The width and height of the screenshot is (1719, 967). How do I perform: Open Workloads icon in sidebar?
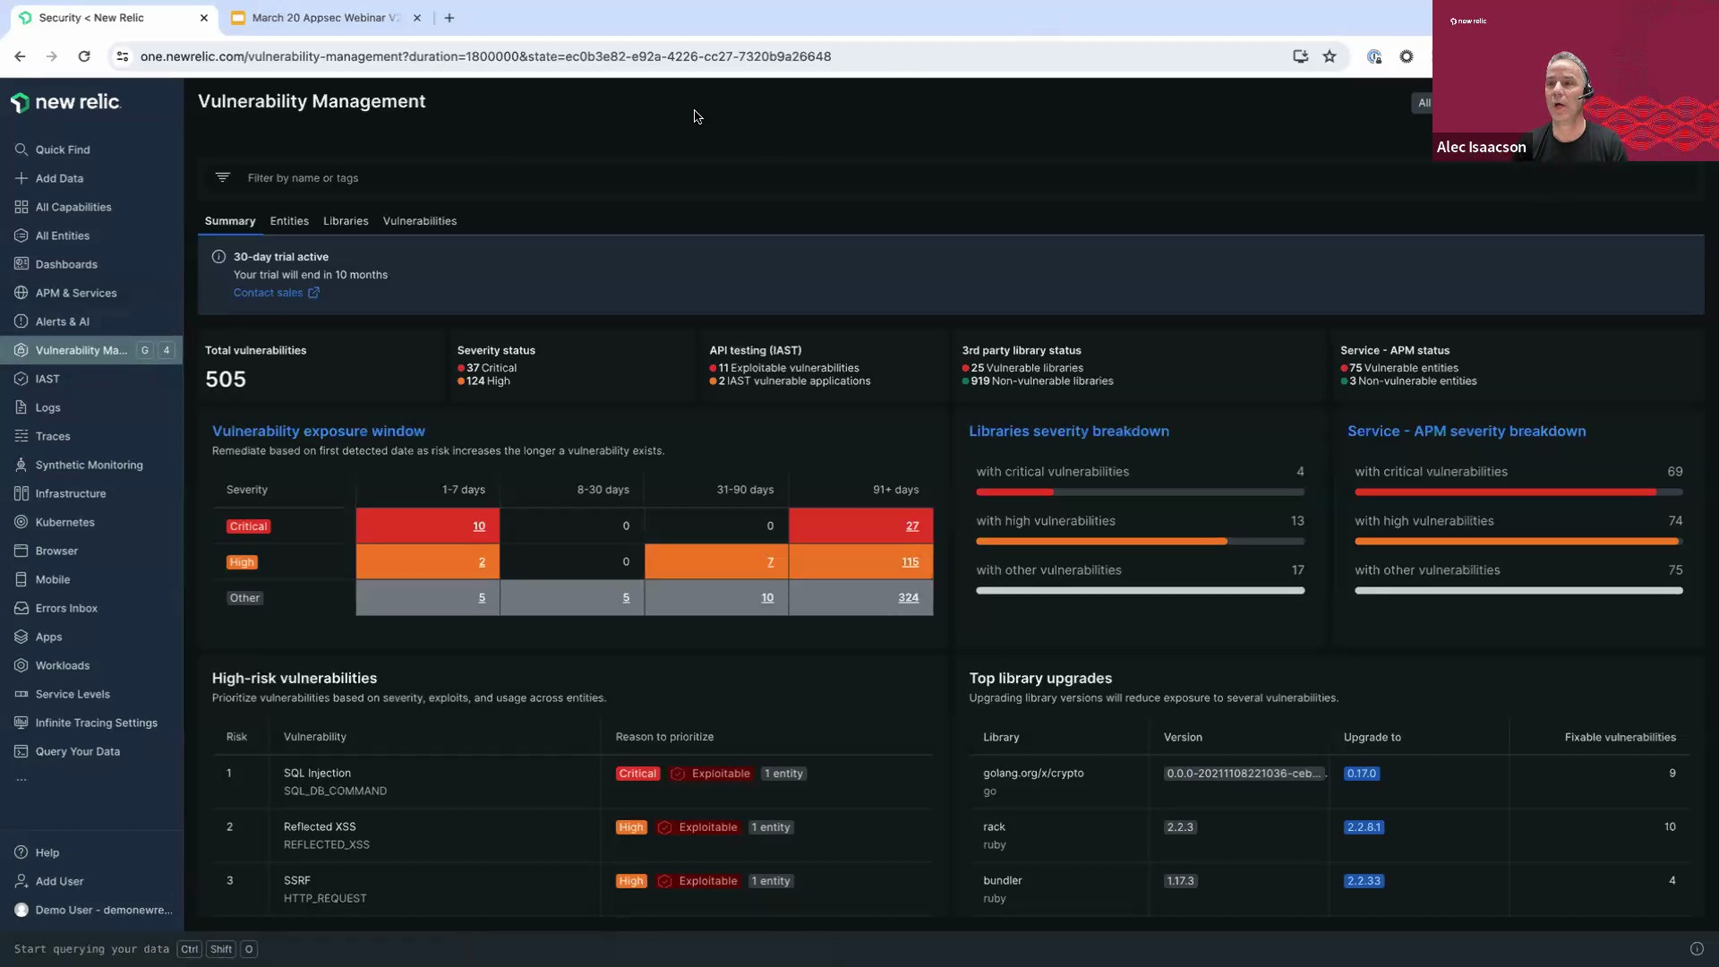pyautogui.click(x=21, y=665)
